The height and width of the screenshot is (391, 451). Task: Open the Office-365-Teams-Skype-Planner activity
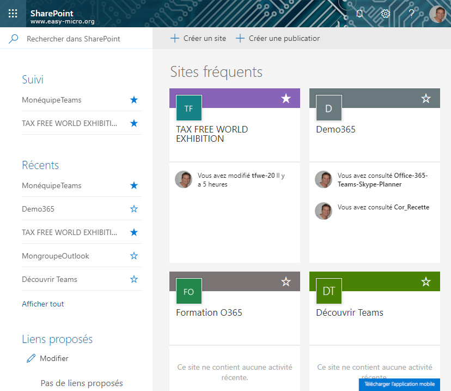(x=382, y=179)
